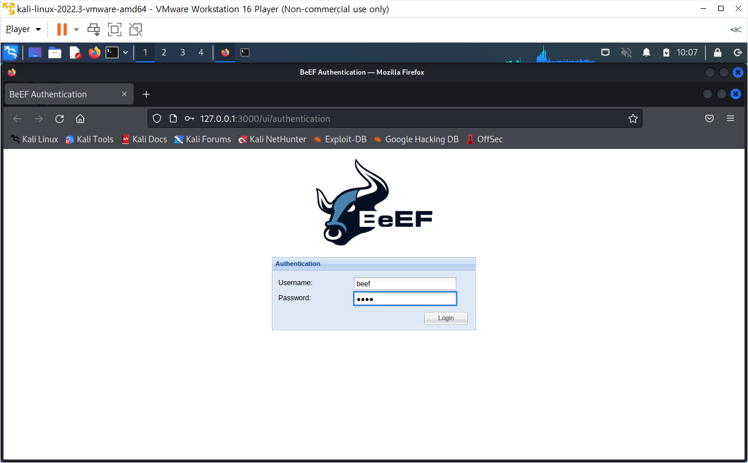Close the BeEF Authentication tab
The image size is (748, 463).
(124, 94)
